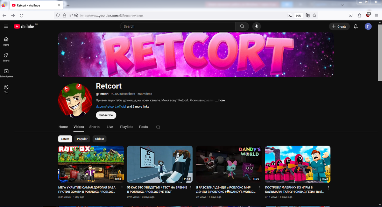Image resolution: width=382 pixels, height=207 pixels.
Task: Click the Create button
Action: pyautogui.click(x=339, y=26)
